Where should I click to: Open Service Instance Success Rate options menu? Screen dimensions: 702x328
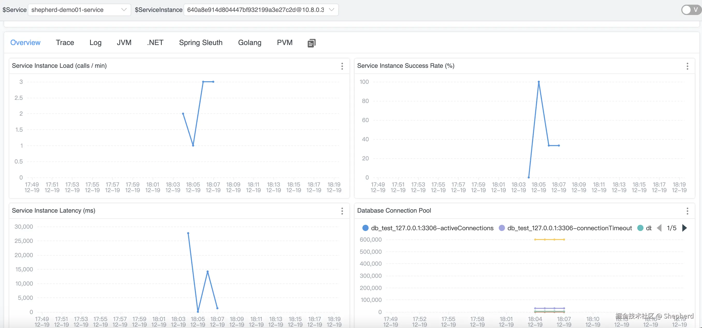[687, 66]
